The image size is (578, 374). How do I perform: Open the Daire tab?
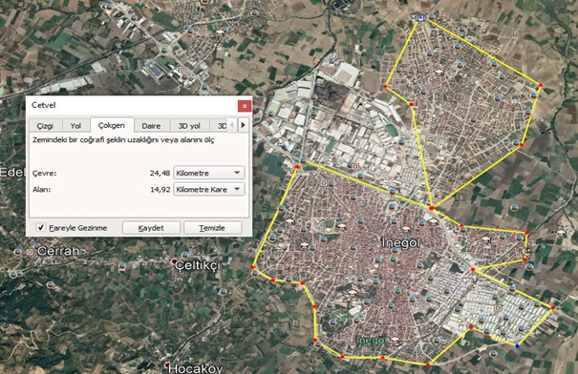151,126
